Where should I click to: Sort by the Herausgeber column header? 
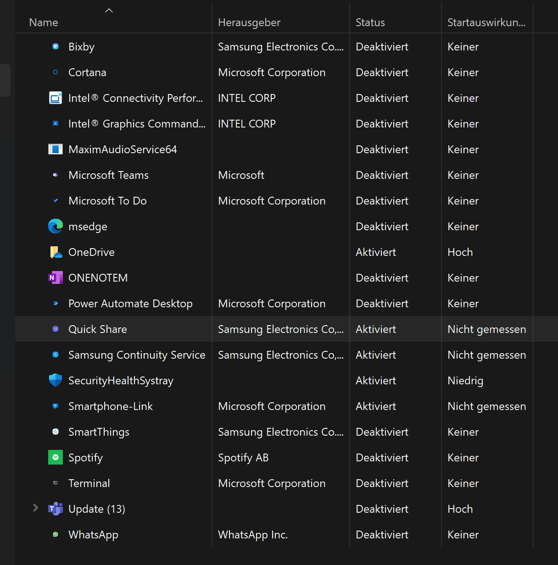tap(249, 22)
